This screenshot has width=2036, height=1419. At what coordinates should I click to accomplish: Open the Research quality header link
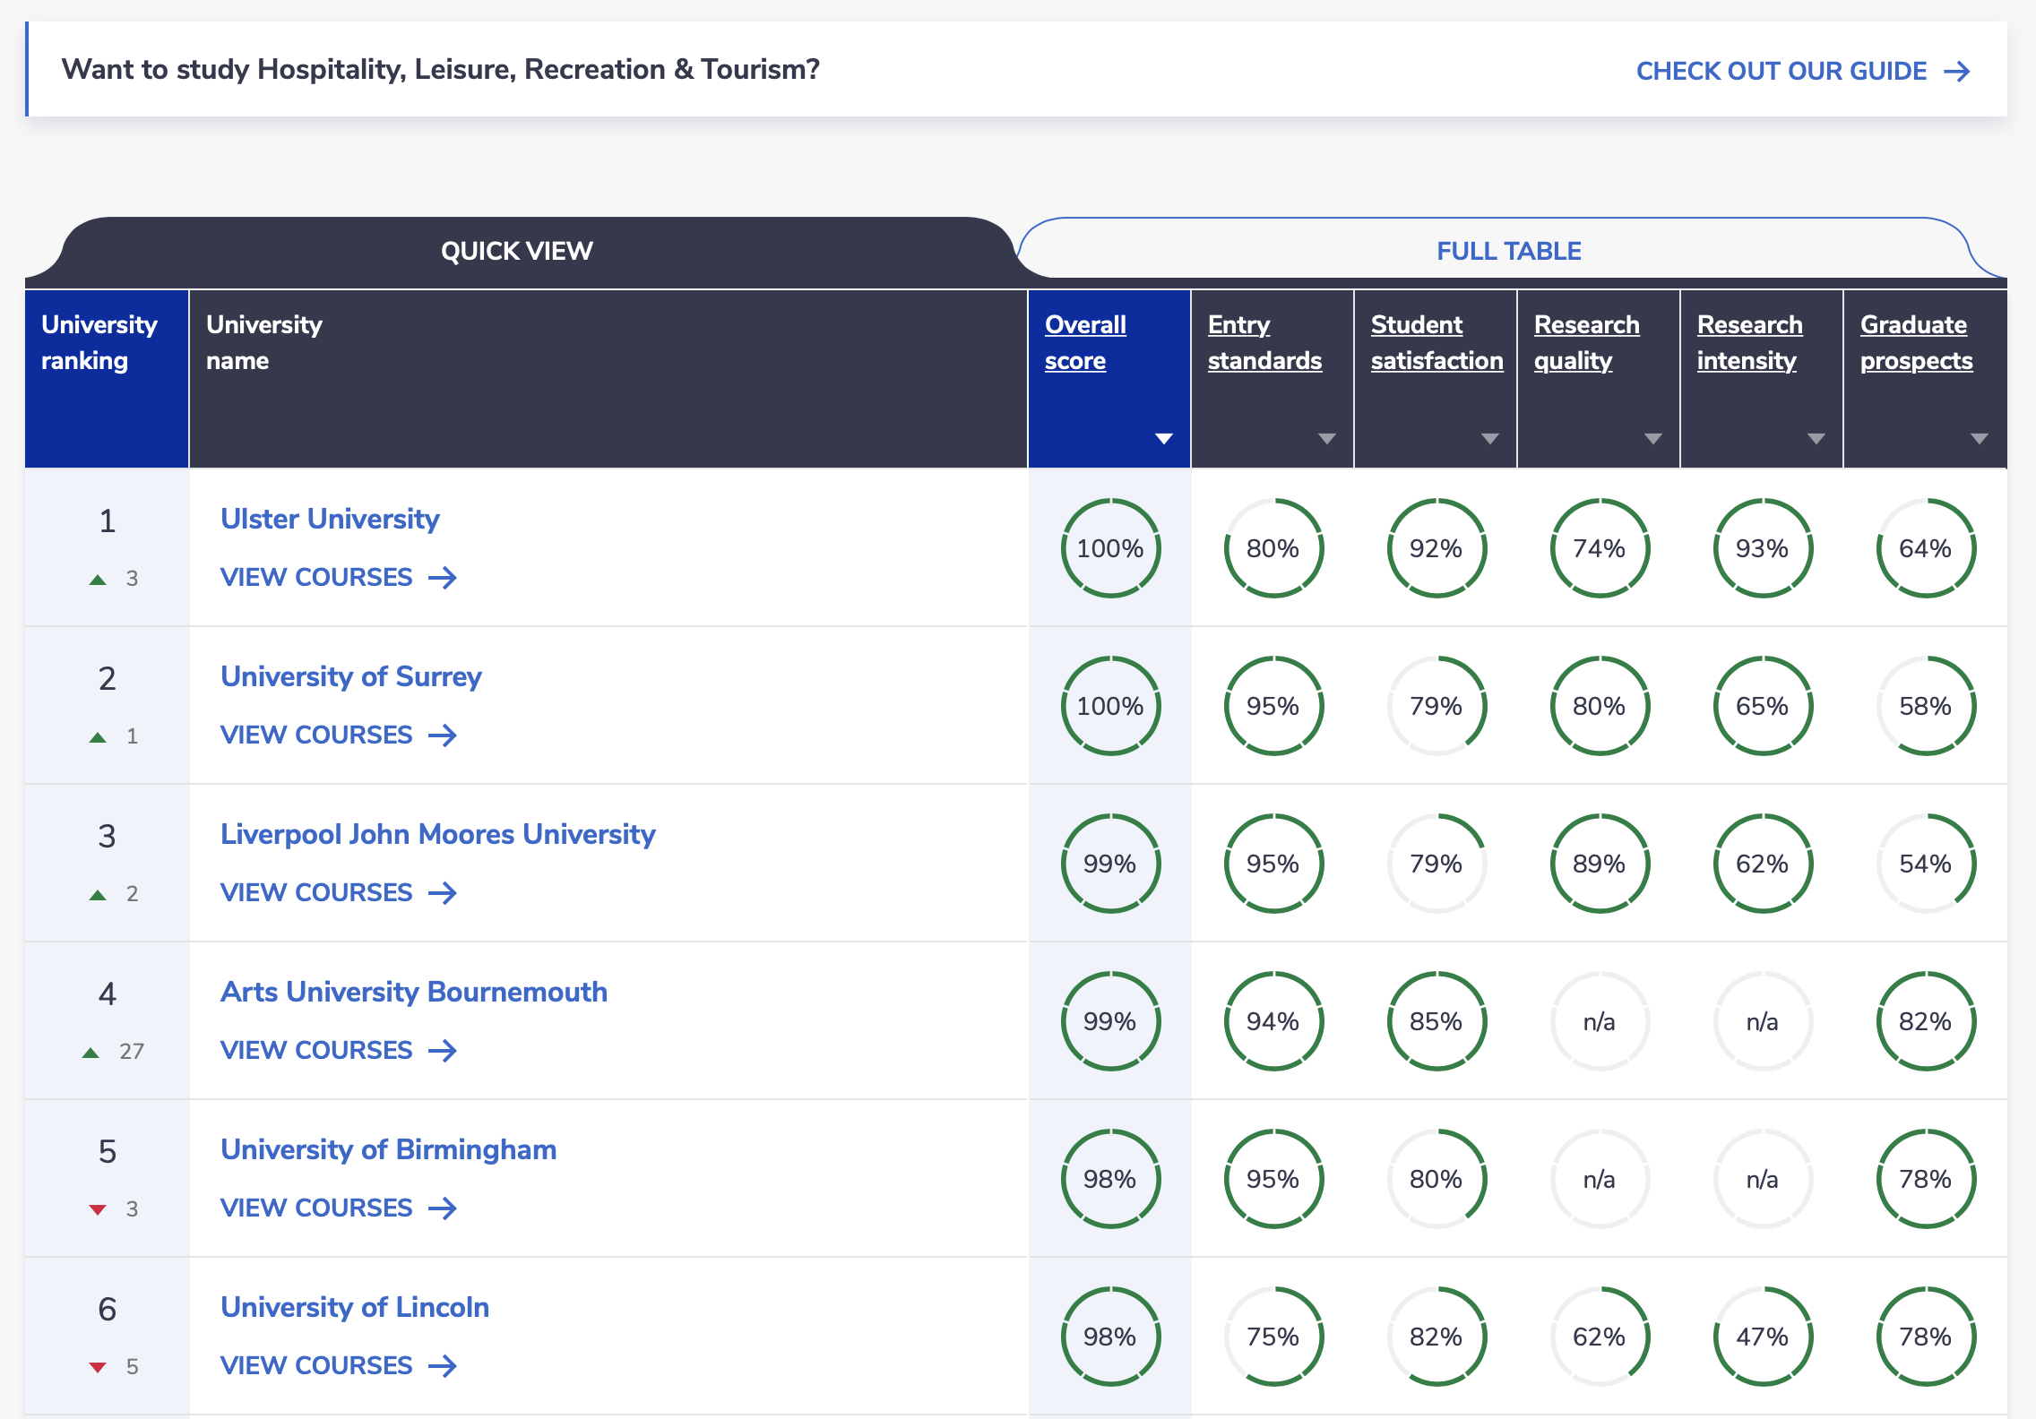pos(1586,343)
